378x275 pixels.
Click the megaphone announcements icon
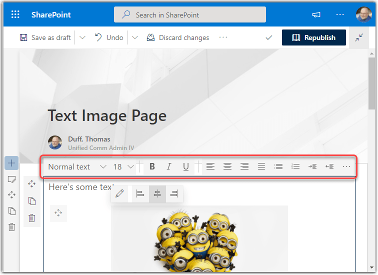pyautogui.click(x=316, y=14)
